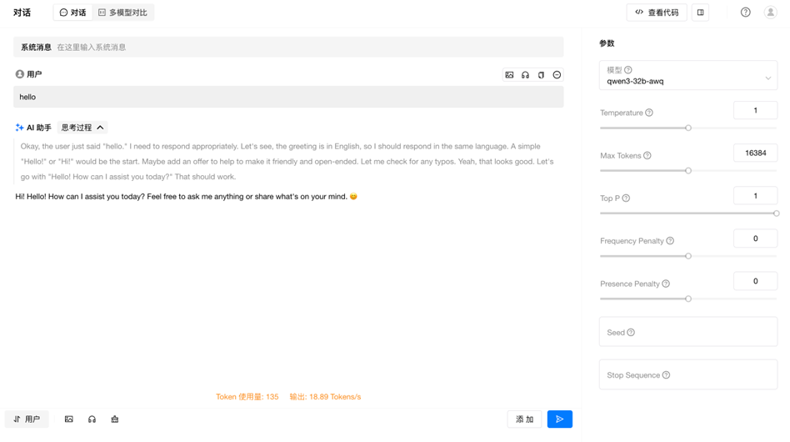Click the Max Tokens value field 16384

point(755,153)
